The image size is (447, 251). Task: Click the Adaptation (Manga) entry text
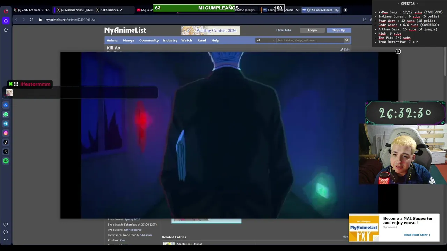[x=189, y=244]
